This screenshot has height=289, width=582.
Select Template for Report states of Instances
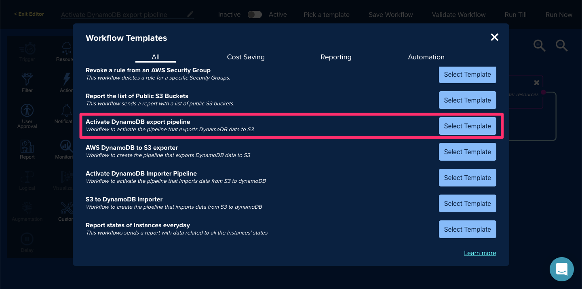468,229
